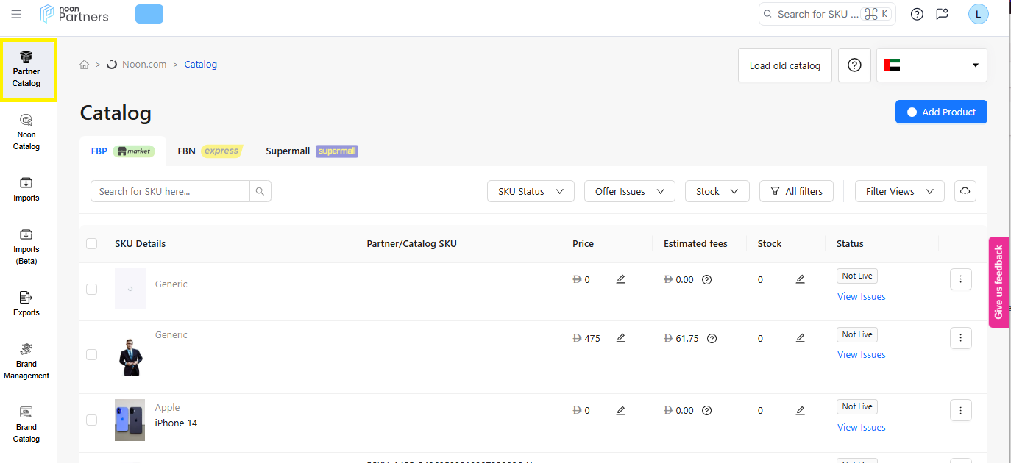Click View Issues for iPhone 14

click(861, 428)
